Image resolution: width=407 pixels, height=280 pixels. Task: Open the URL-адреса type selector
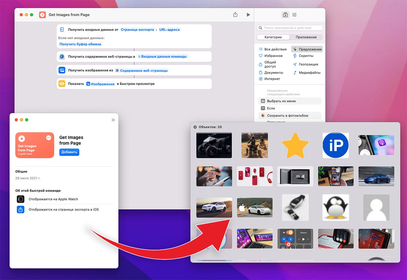(169, 30)
